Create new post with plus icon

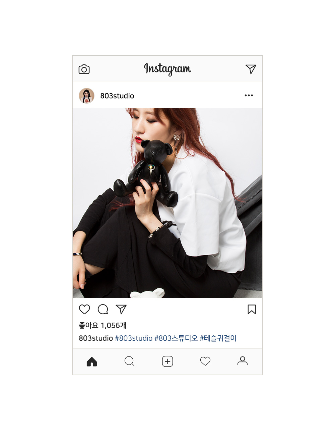tap(167, 361)
